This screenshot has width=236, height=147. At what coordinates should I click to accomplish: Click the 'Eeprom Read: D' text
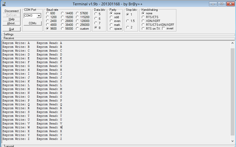[49, 54]
